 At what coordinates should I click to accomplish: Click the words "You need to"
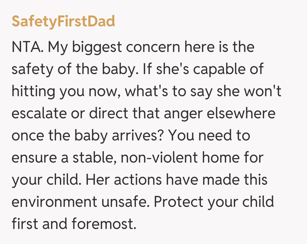click(209, 136)
